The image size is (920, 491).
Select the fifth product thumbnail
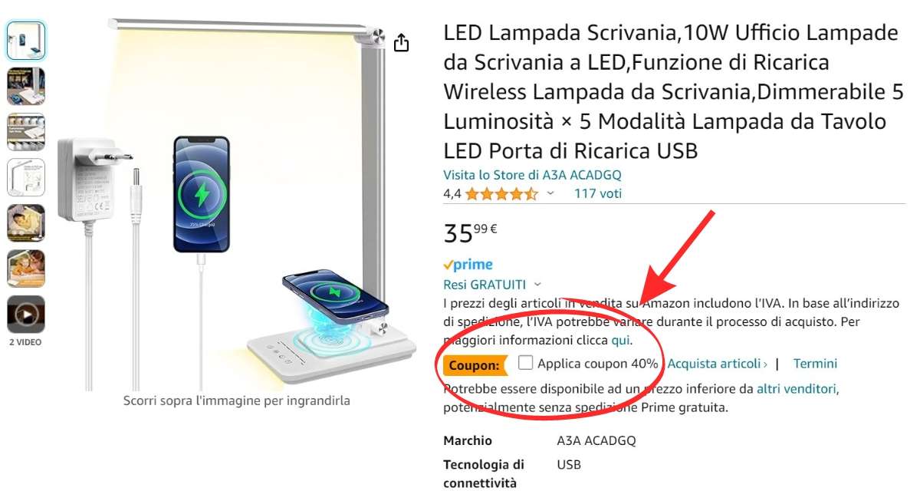click(x=26, y=222)
